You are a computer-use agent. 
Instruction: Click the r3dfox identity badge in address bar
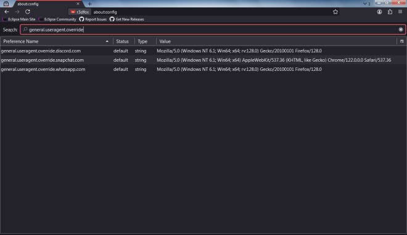click(80, 12)
